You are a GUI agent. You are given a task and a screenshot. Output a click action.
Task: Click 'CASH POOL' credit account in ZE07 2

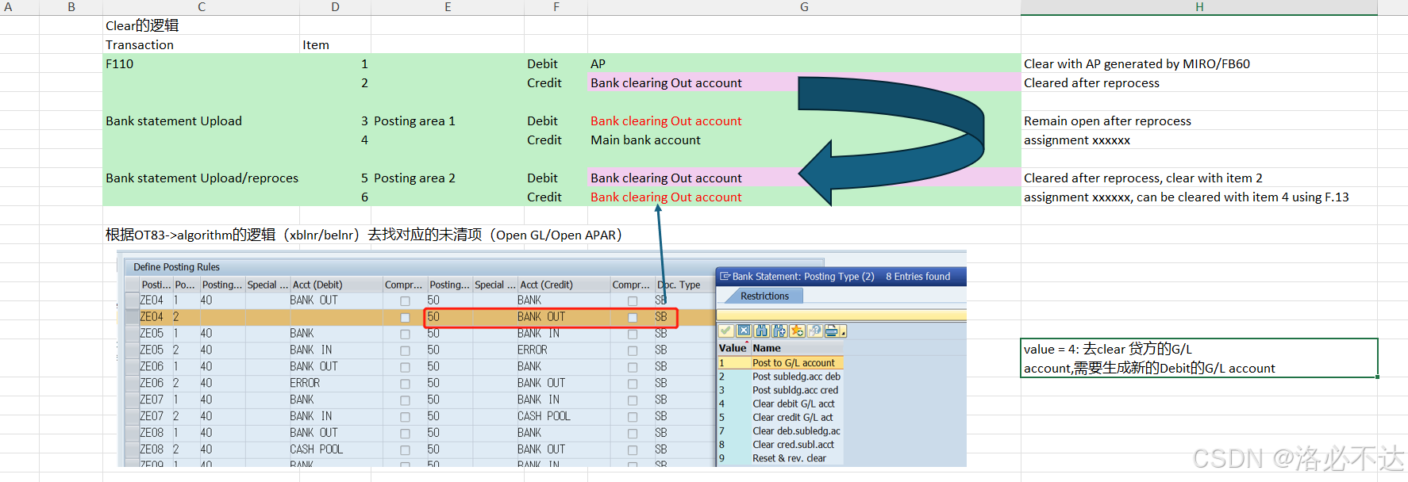[x=544, y=416]
